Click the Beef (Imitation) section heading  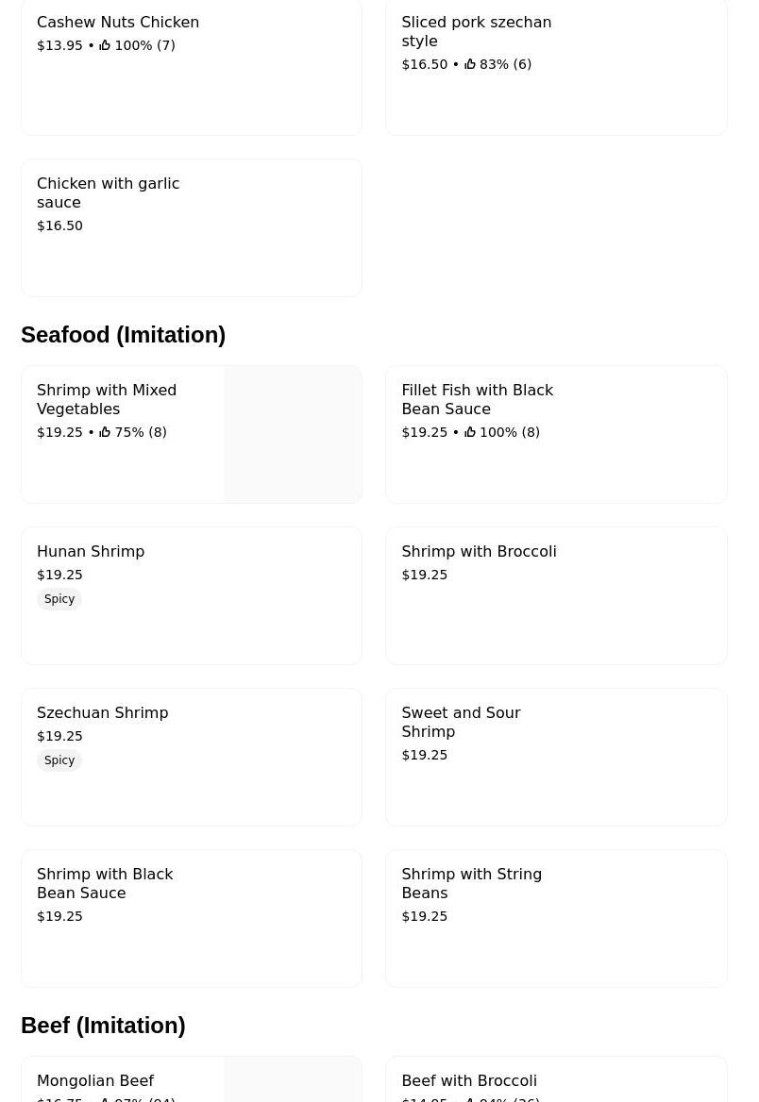[103, 1026]
